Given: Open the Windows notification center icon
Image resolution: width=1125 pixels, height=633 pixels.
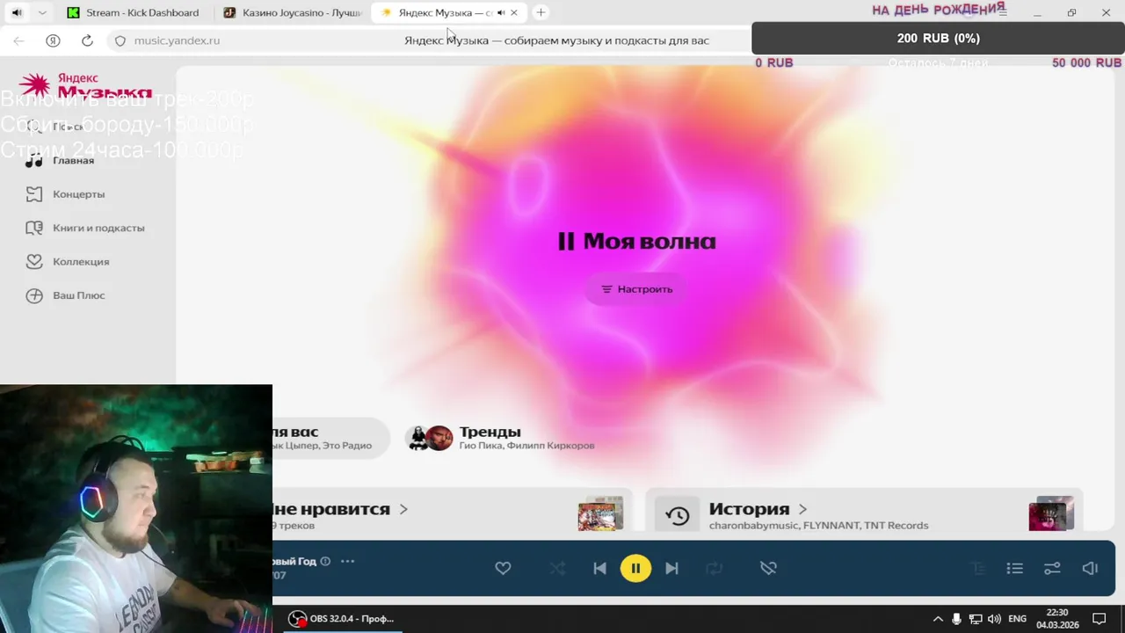Looking at the screenshot, I should 1100,619.
